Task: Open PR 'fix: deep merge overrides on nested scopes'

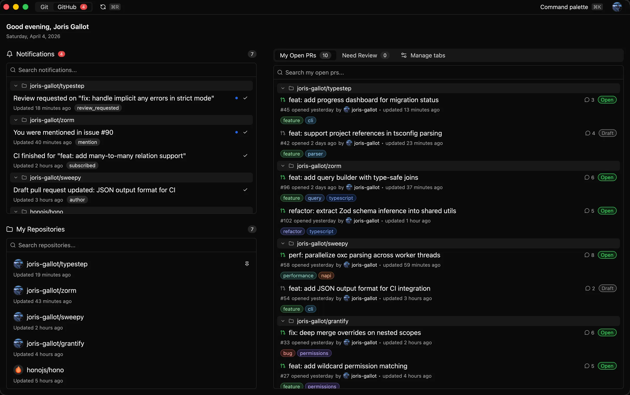Action: coord(354,332)
